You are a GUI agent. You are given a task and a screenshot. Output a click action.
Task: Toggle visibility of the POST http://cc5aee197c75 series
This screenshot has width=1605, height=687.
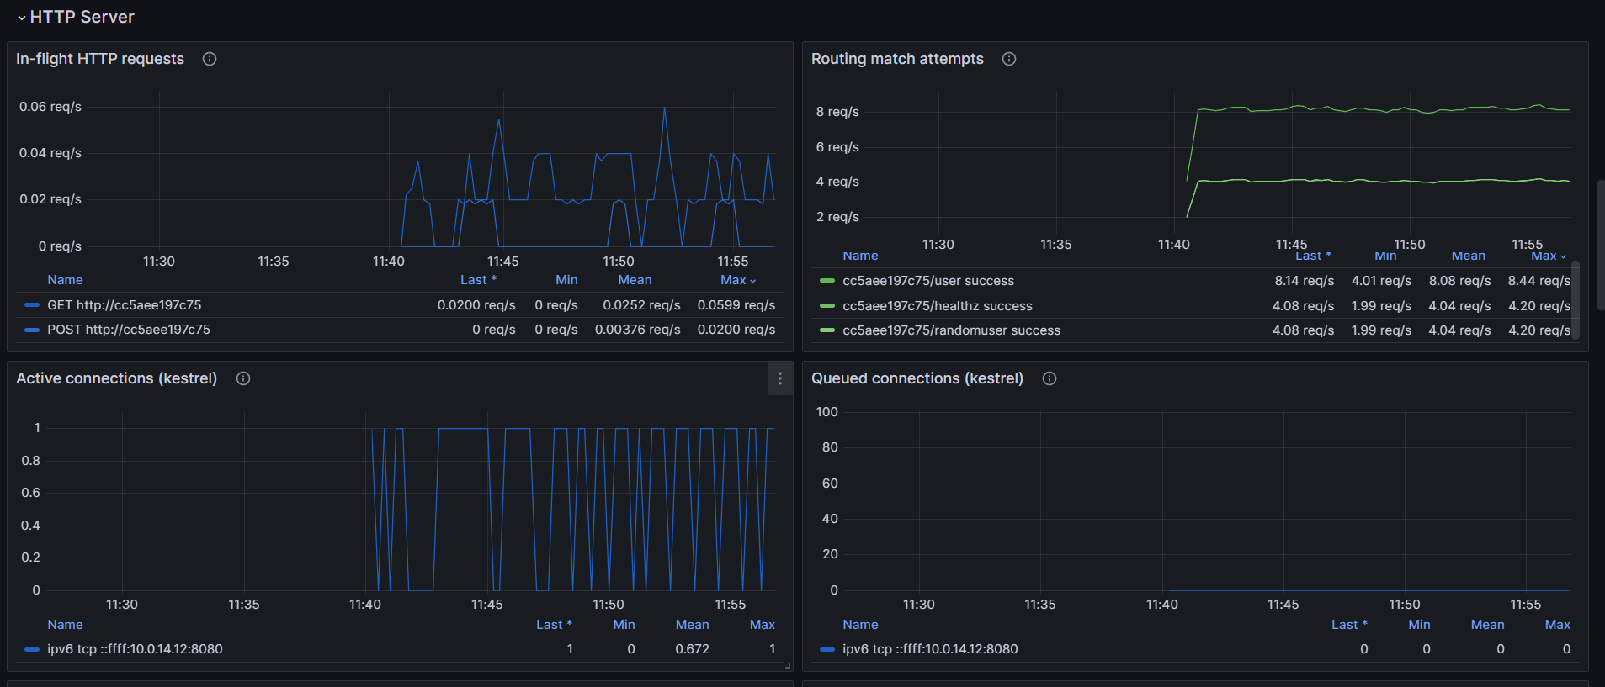pyautogui.click(x=128, y=330)
